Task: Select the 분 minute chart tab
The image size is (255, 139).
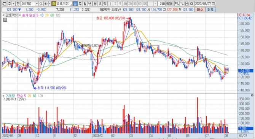Action: (x=95, y=3)
